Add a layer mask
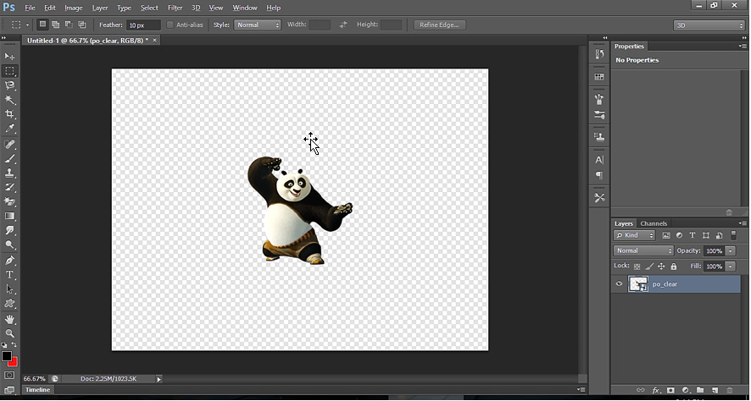The image size is (751, 401). [x=671, y=390]
